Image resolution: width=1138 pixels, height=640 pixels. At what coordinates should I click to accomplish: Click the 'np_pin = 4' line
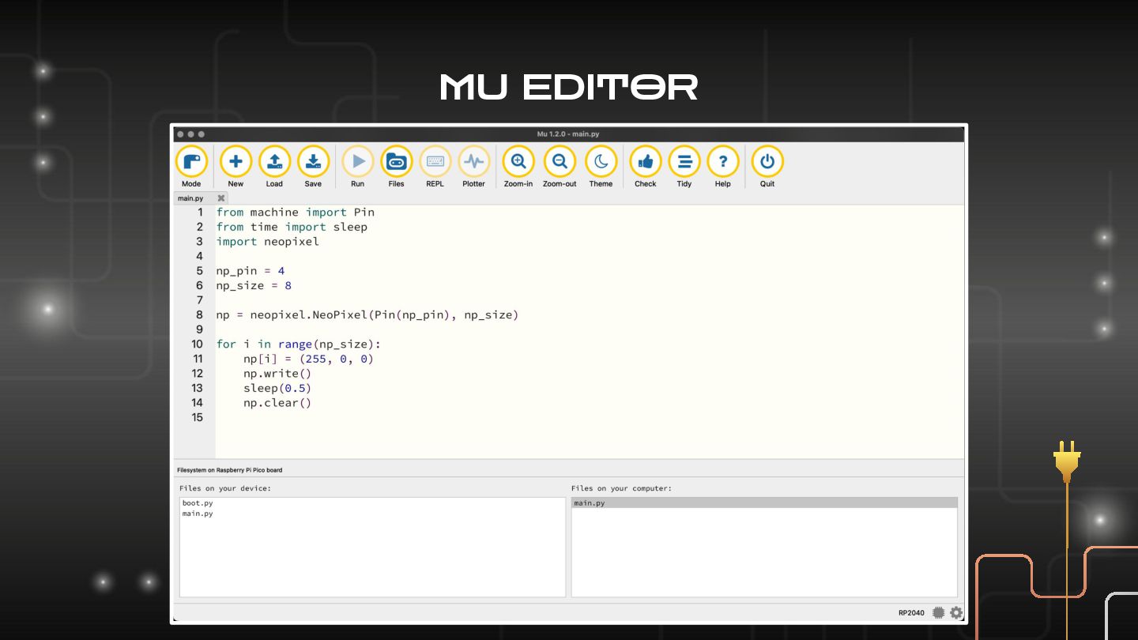coord(251,270)
